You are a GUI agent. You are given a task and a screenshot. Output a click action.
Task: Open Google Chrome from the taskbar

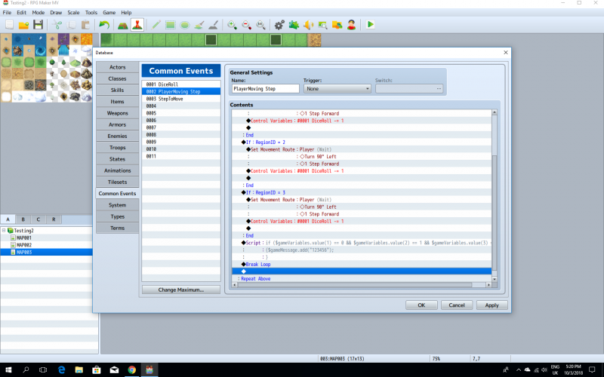[x=131, y=369]
